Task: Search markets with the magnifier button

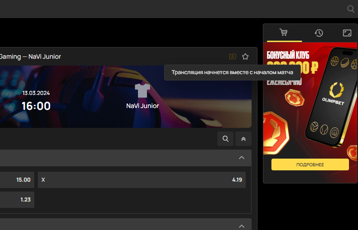Action: point(225,139)
